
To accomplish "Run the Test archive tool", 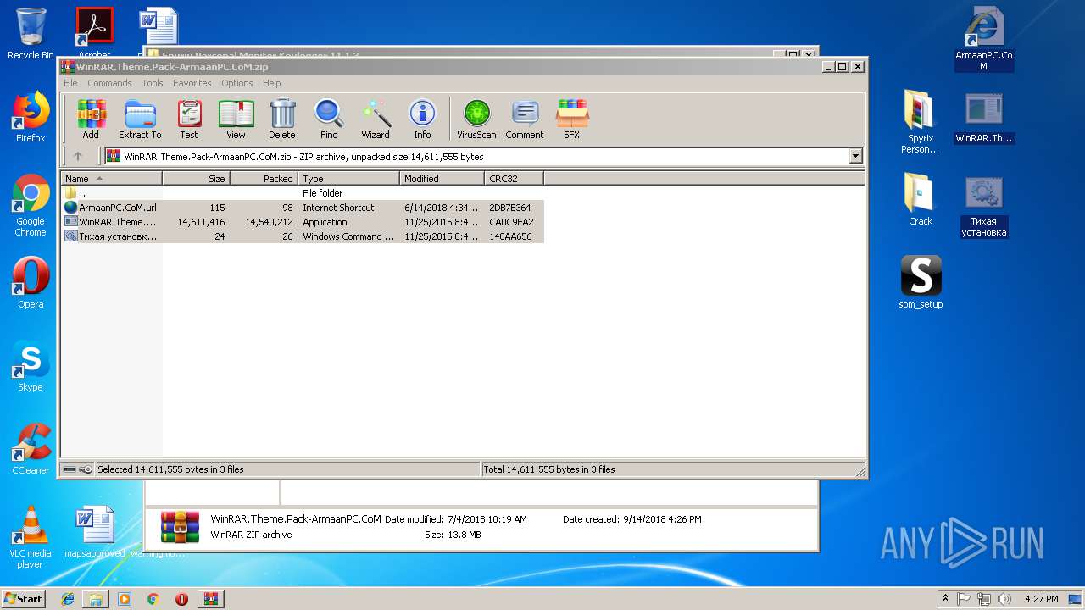I will click(x=189, y=119).
